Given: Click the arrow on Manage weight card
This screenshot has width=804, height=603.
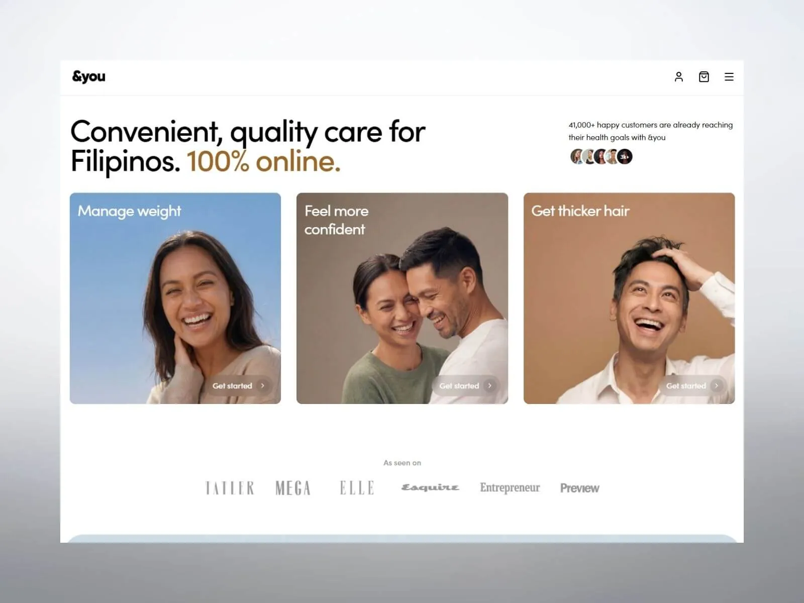Looking at the screenshot, I should click(262, 386).
